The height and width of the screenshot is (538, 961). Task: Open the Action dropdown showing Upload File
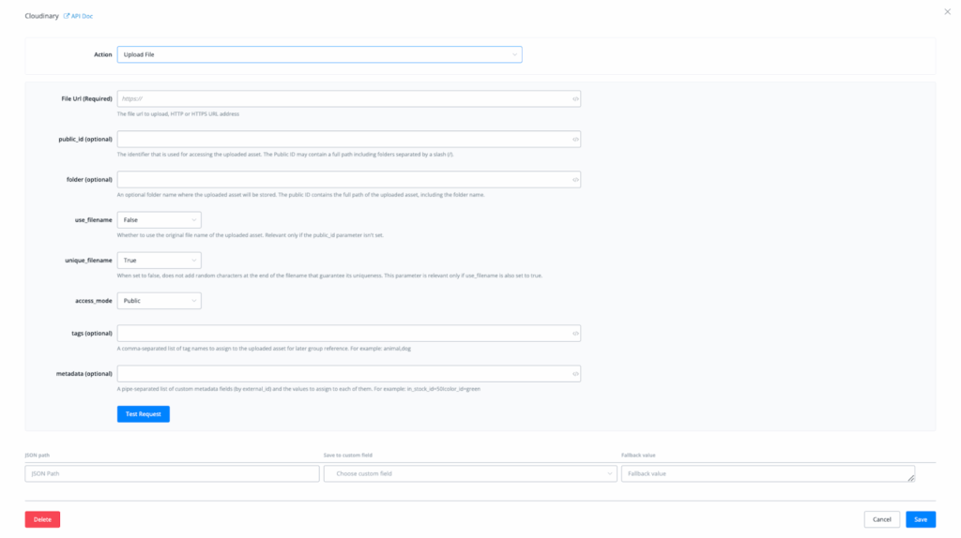pos(319,55)
